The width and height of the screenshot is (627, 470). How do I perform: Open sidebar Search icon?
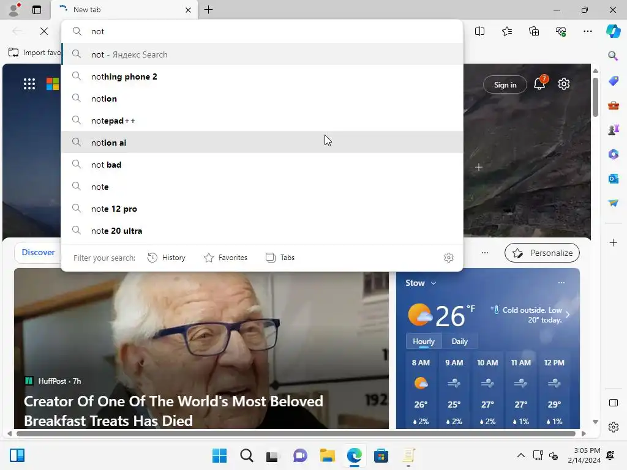[613, 56]
